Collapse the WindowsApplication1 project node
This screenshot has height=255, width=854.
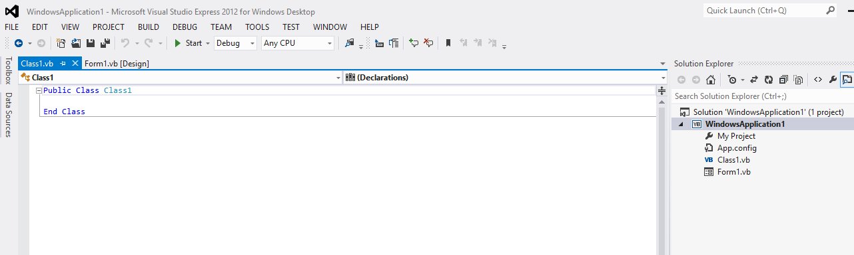(x=681, y=124)
